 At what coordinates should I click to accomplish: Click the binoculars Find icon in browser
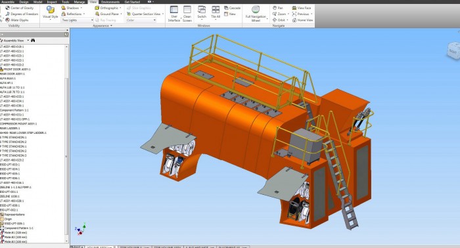click(x=33, y=41)
